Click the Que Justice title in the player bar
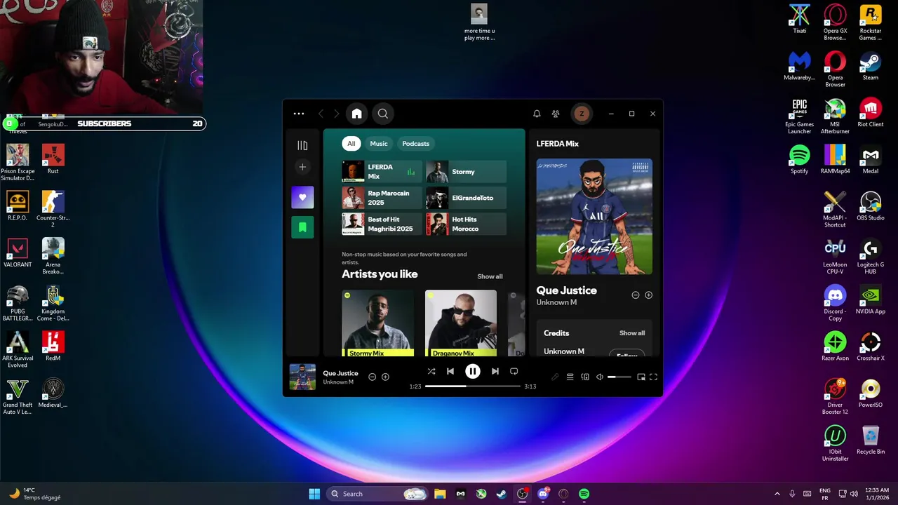The image size is (898, 505). pos(341,373)
